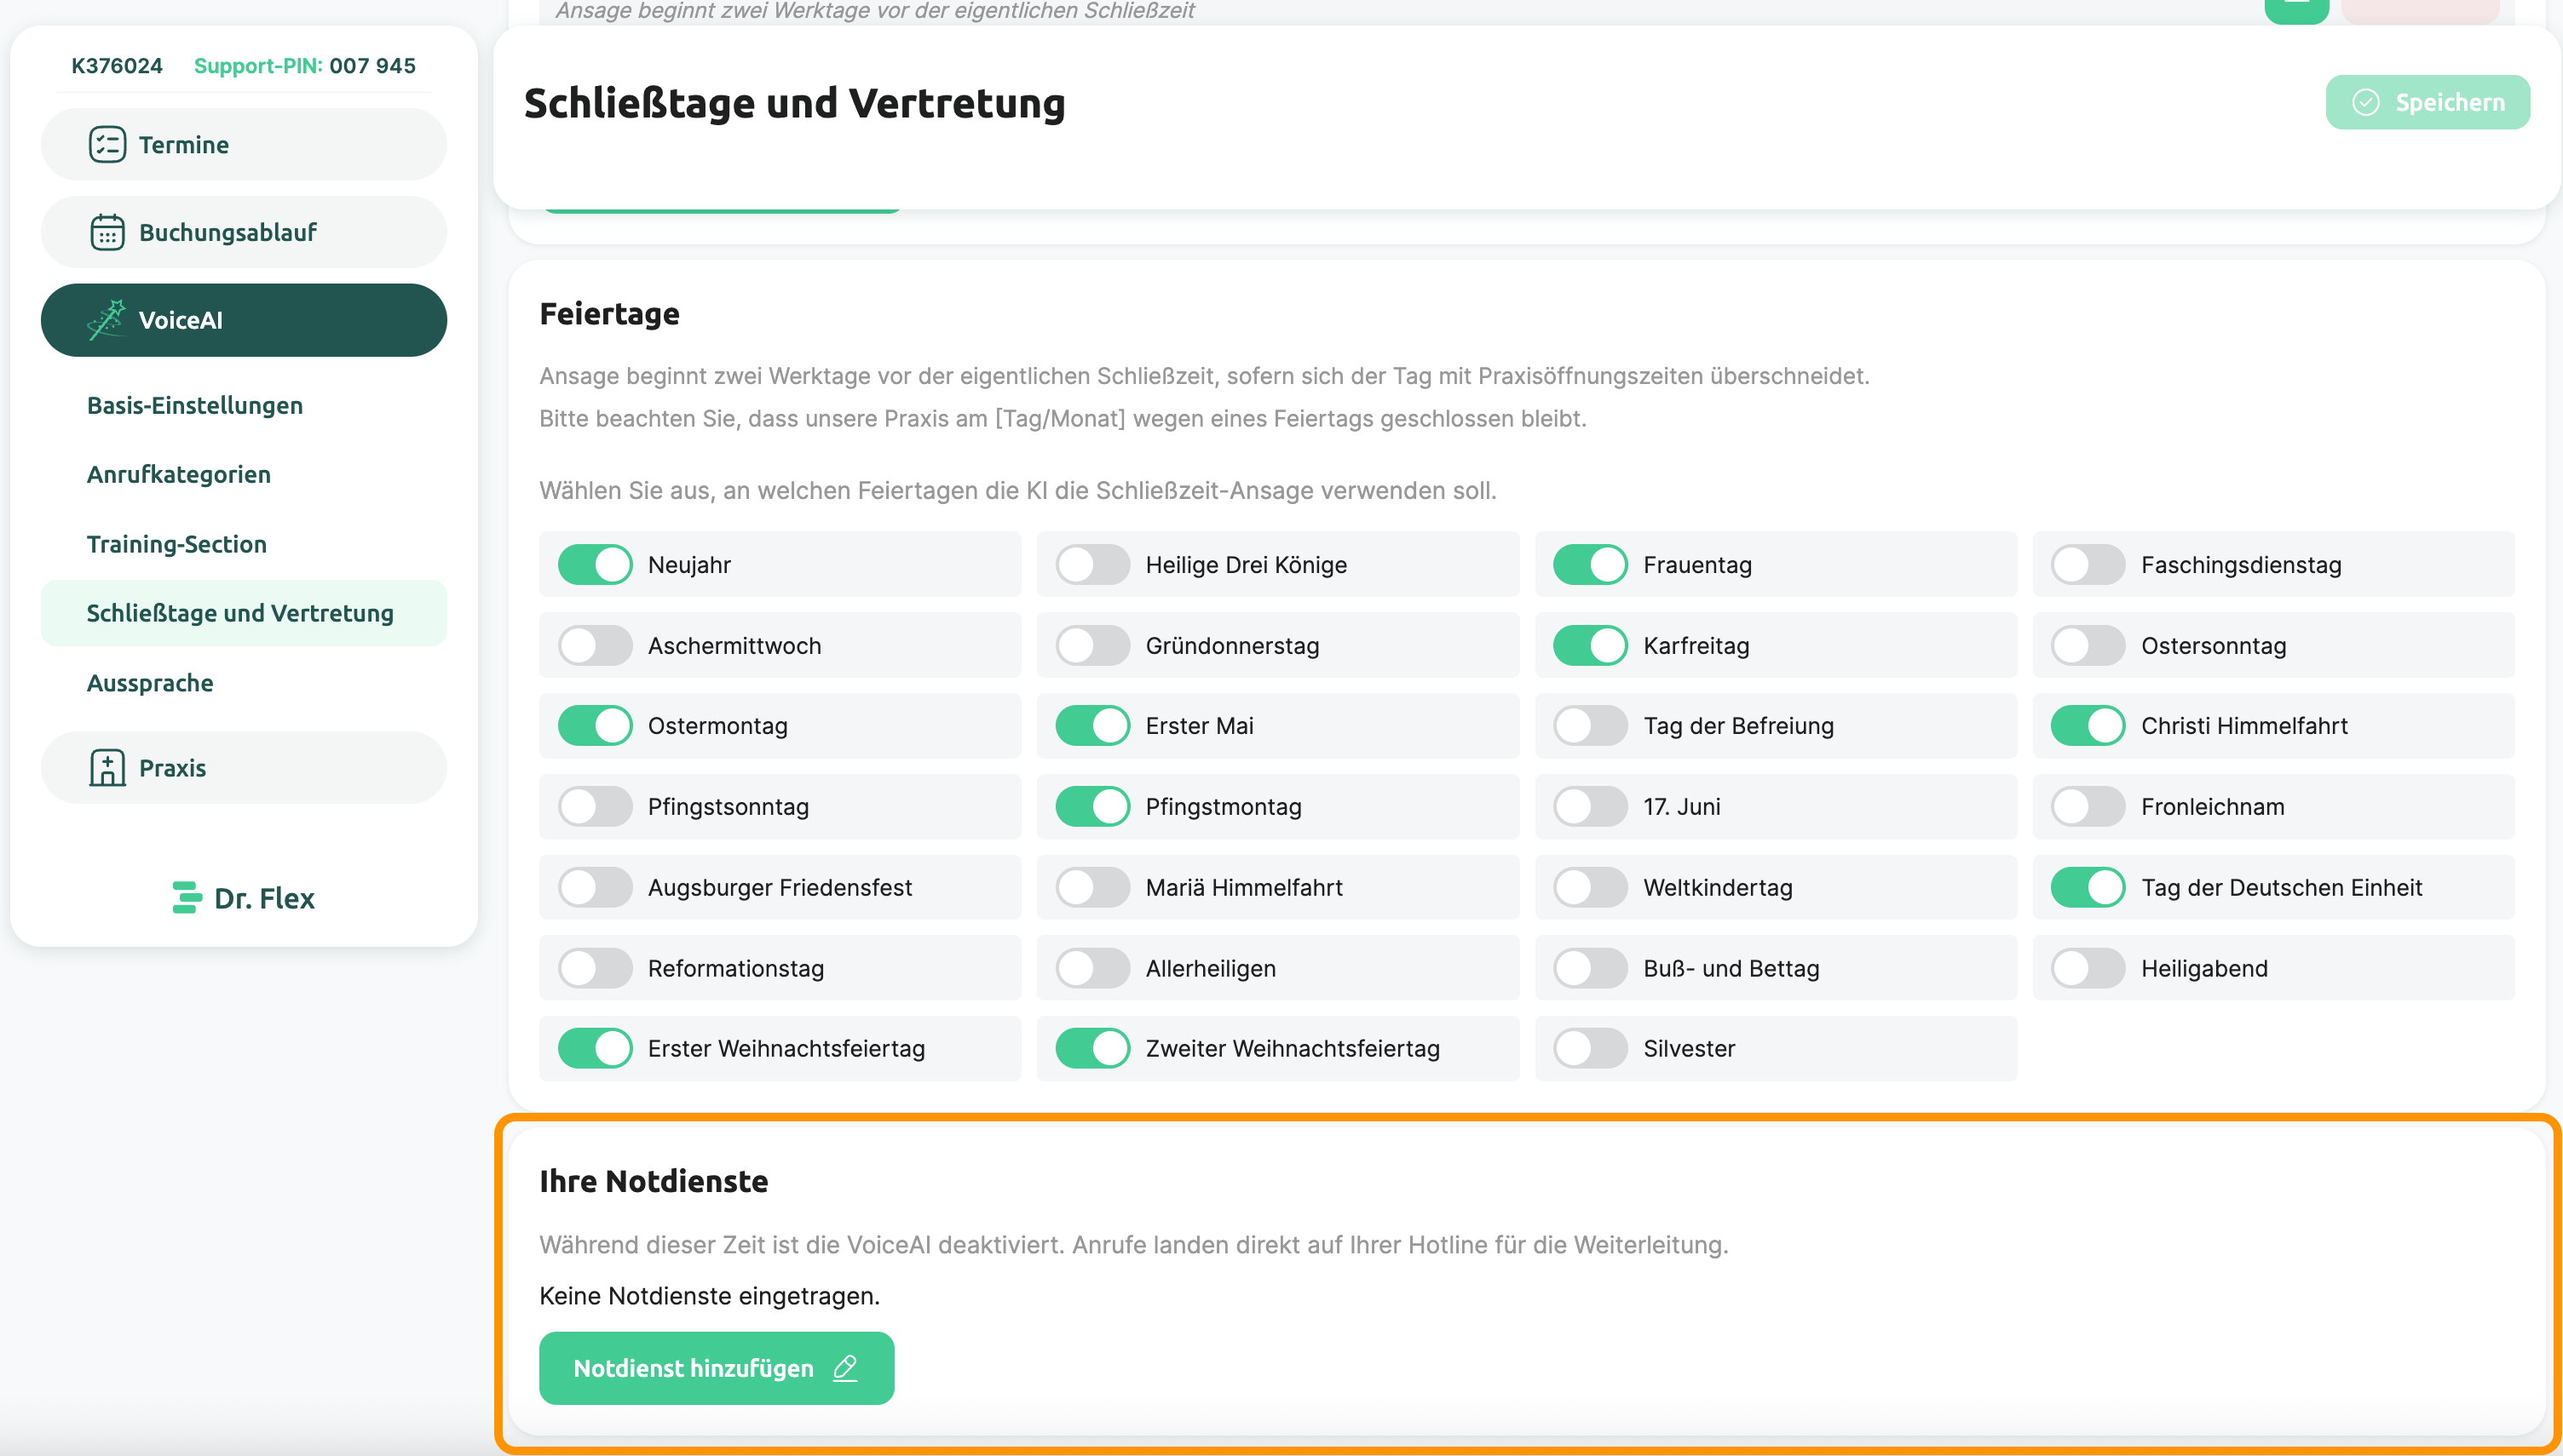Screen dimensions: 2563x1456
Task: Turn on Augsburger Friedensfest toggle
Action: (596, 887)
